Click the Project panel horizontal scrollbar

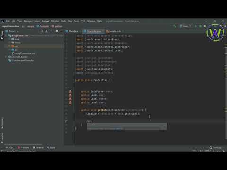(23, 144)
